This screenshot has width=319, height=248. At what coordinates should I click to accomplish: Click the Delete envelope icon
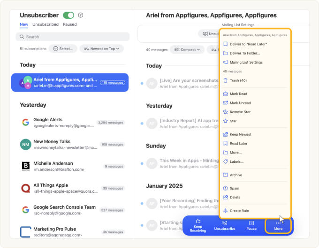(x=226, y=197)
